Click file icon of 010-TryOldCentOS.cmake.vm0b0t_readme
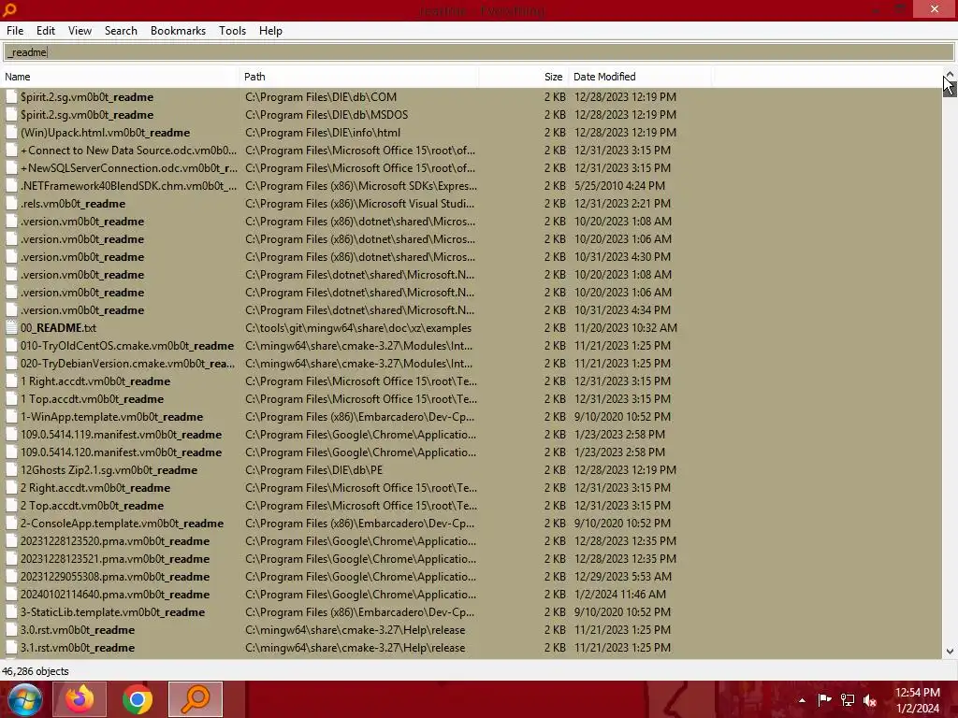The width and height of the screenshot is (958, 718). point(11,346)
